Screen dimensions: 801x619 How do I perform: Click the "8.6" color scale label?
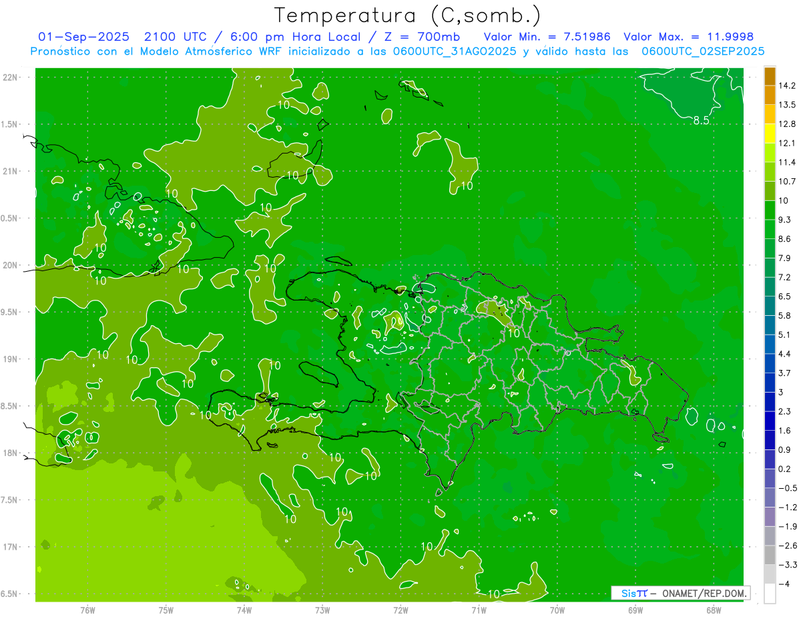pos(785,239)
